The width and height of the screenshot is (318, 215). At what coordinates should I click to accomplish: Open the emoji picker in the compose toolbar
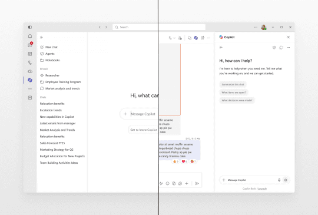point(167,183)
